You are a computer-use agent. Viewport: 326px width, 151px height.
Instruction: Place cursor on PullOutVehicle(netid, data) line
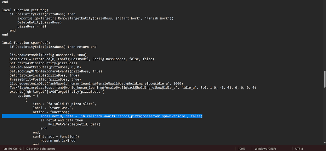pyautogui.click(x=74, y=124)
